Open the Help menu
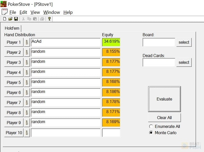Viewport: 204px width, 152px height. click(68, 12)
